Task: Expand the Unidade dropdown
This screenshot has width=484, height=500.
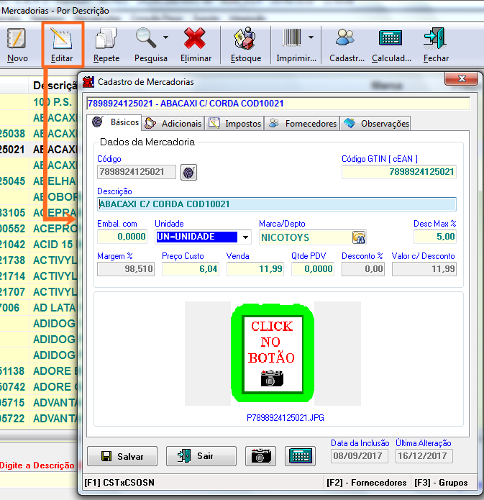Action: [245, 237]
